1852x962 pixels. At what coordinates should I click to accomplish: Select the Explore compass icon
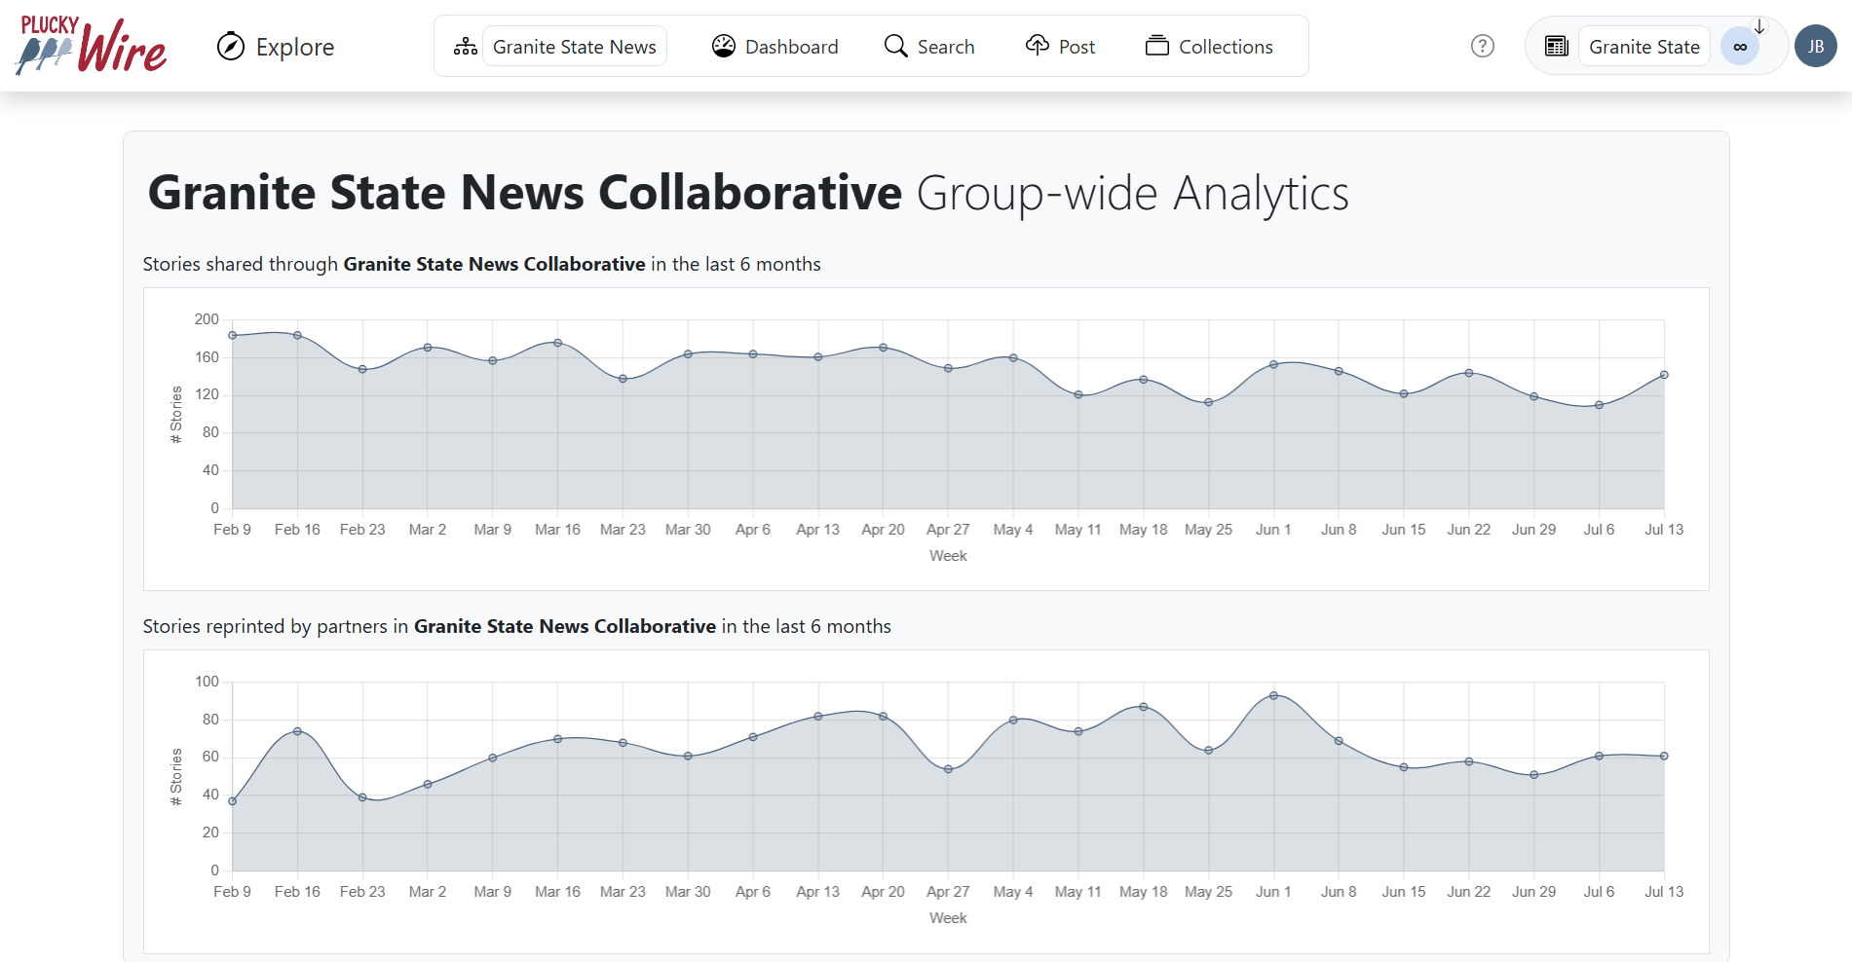[231, 46]
